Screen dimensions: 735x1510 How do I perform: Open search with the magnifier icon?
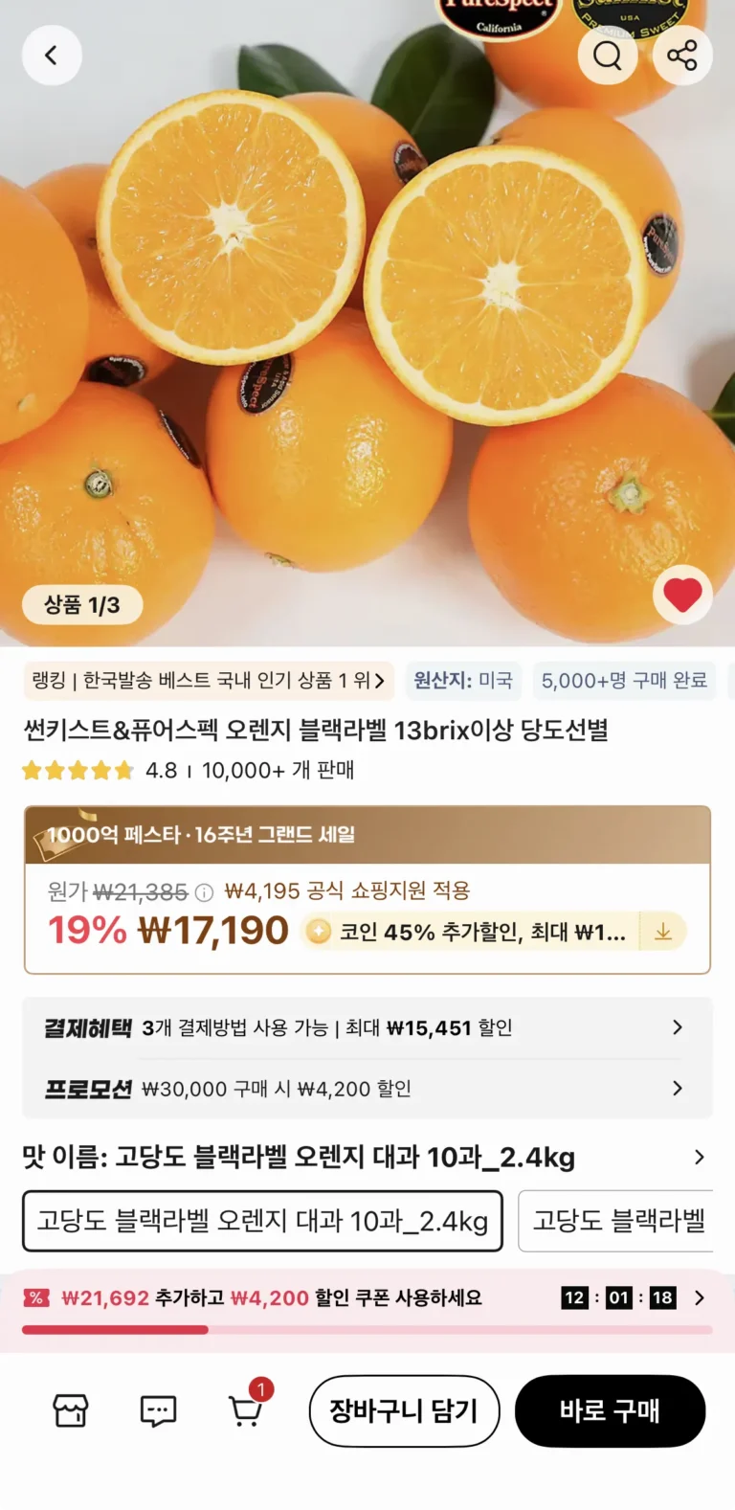[x=608, y=56]
